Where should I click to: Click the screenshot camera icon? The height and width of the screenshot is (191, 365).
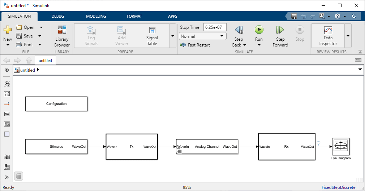click(x=7, y=157)
